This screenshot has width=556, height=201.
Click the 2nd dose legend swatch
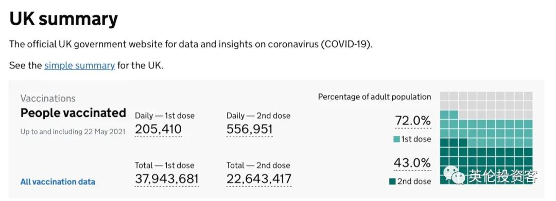click(392, 181)
